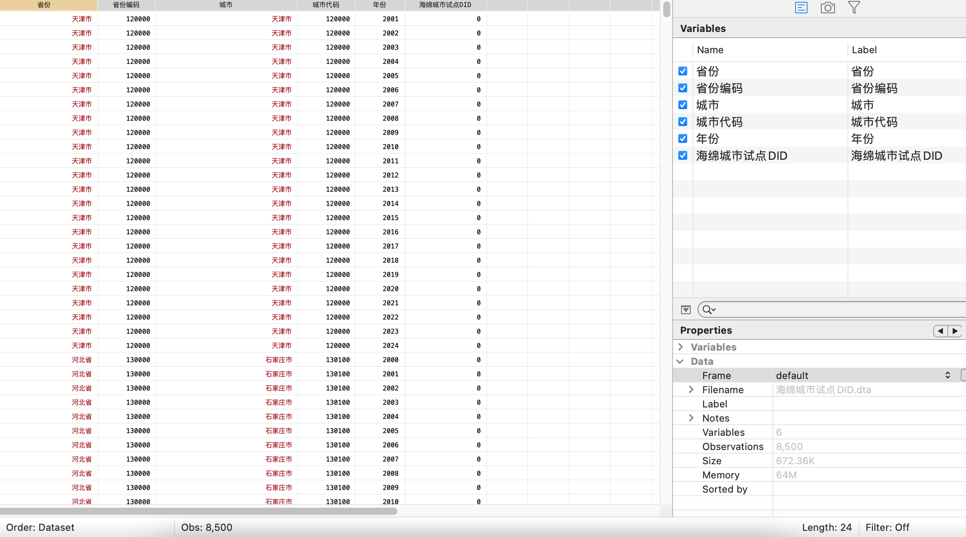Click the Properties pane icon in toolbar
The width and height of the screenshot is (966, 537).
point(801,8)
